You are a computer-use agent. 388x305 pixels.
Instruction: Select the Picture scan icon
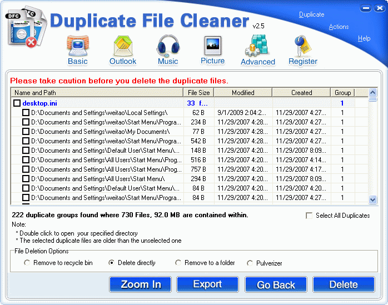click(212, 50)
